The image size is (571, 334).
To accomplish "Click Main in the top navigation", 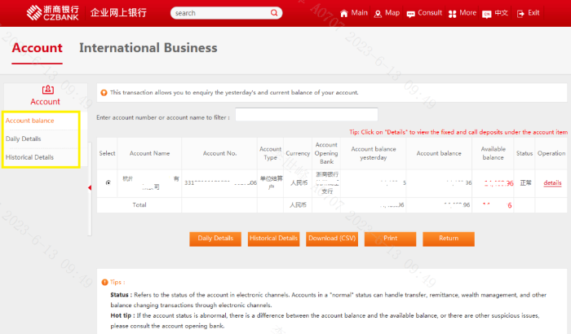I will 359,13.
